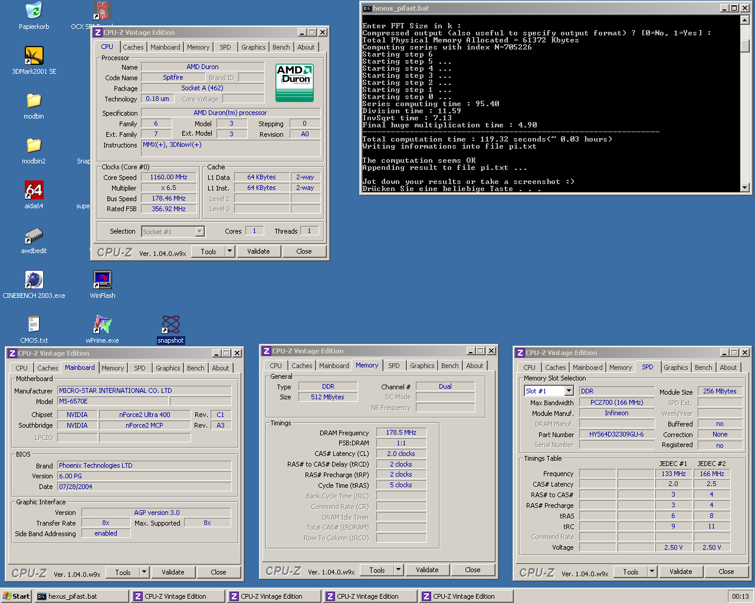Open the SPD tab in Mainboard window
The width and height of the screenshot is (755, 604).
click(x=140, y=368)
